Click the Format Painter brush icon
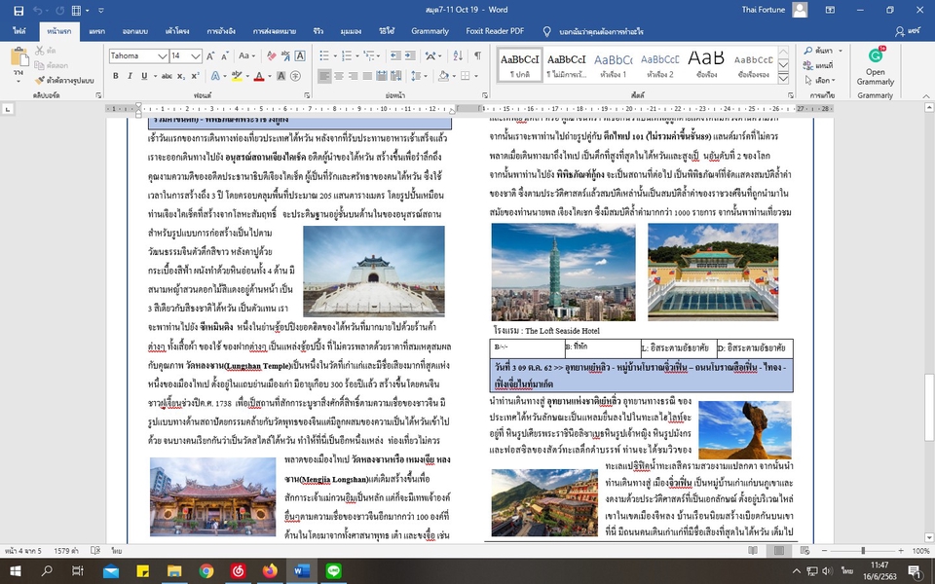 click(39, 80)
